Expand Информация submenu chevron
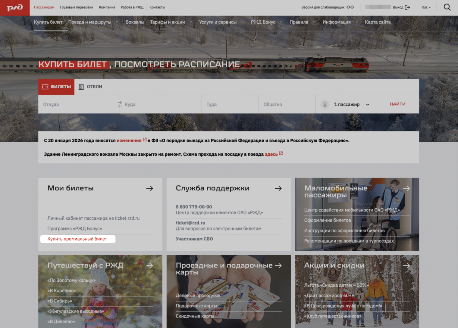 click(x=356, y=22)
